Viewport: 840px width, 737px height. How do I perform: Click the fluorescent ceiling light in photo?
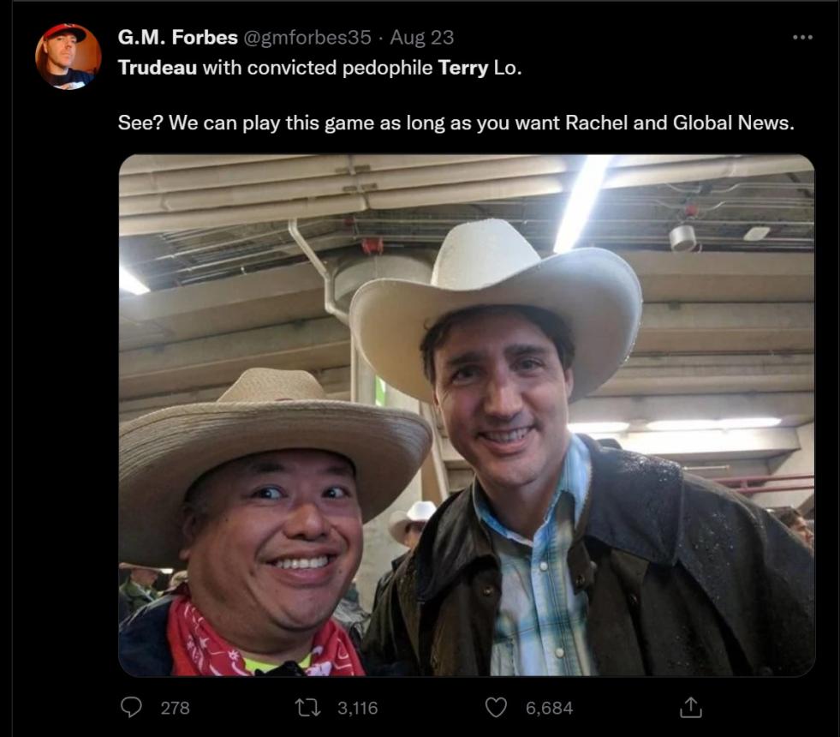(x=584, y=201)
